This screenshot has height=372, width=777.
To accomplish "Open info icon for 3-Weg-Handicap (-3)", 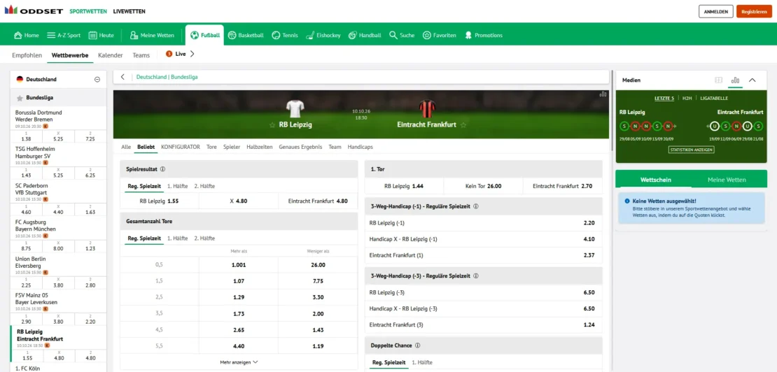I will (x=476, y=276).
